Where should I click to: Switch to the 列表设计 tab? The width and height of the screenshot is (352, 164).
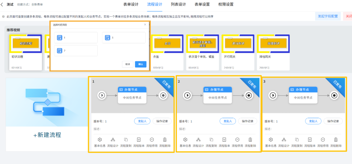[178, 4]
